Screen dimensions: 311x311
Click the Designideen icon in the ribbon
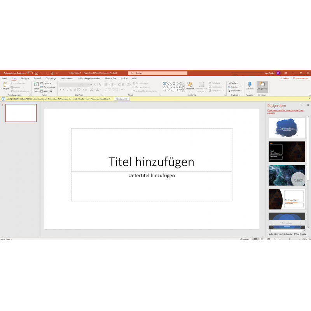[x=262, y=85]
